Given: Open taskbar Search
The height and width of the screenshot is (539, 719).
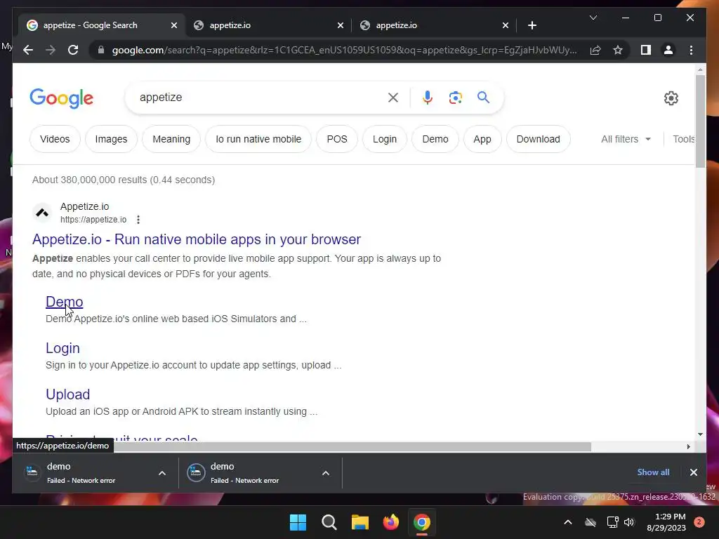Looking at the screenshot, I should pos(329,522).
